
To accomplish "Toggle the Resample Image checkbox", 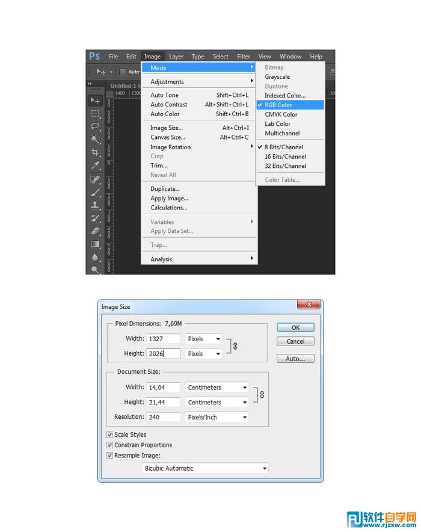I will click(x=109, y=456).
